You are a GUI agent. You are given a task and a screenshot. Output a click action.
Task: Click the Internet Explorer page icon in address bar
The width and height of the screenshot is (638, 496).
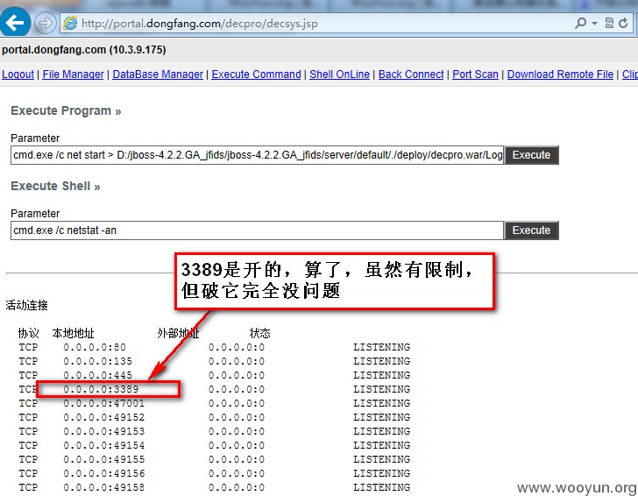[x=70, y=23]
